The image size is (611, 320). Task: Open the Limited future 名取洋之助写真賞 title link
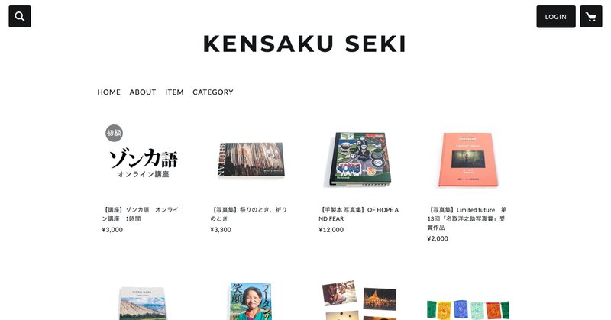pyautogui.click(x=467, y=218)
